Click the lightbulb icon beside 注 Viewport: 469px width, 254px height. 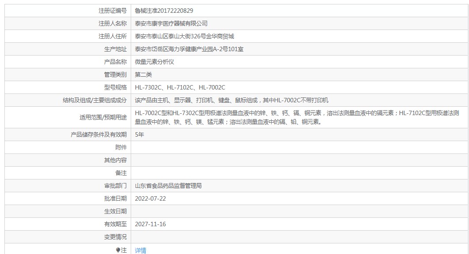click(118, 250)
